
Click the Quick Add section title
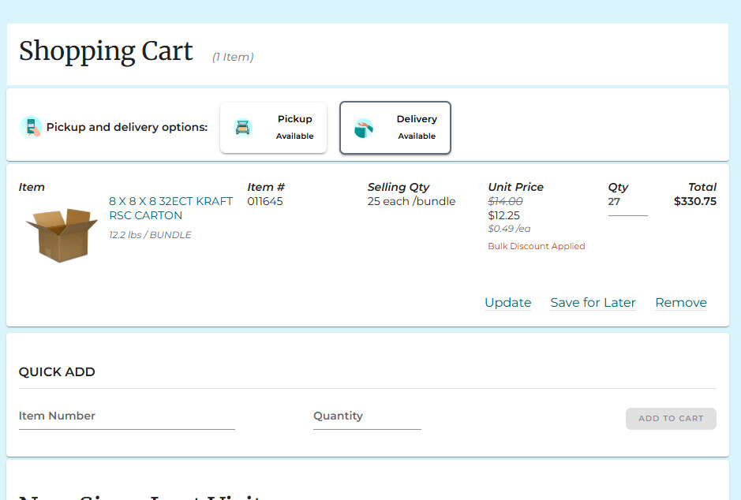(x=57, y=372)
